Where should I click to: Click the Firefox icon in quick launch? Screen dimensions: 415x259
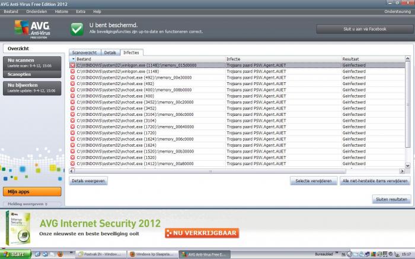point(60,254)
